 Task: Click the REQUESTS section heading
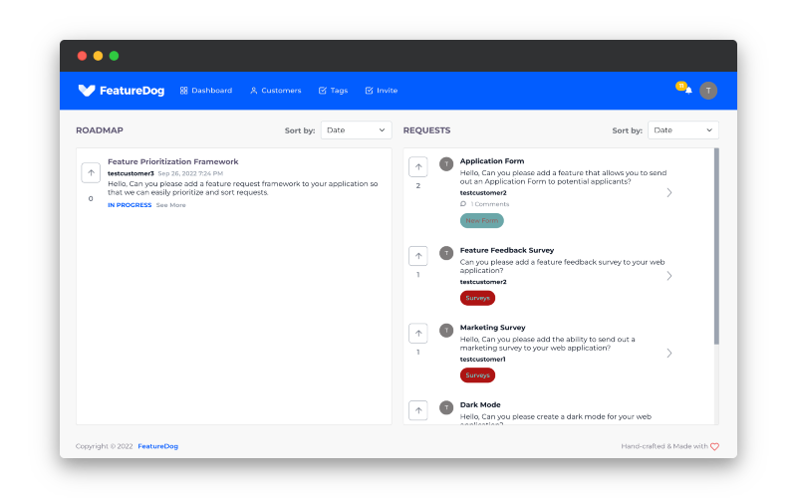click(427, 130)
